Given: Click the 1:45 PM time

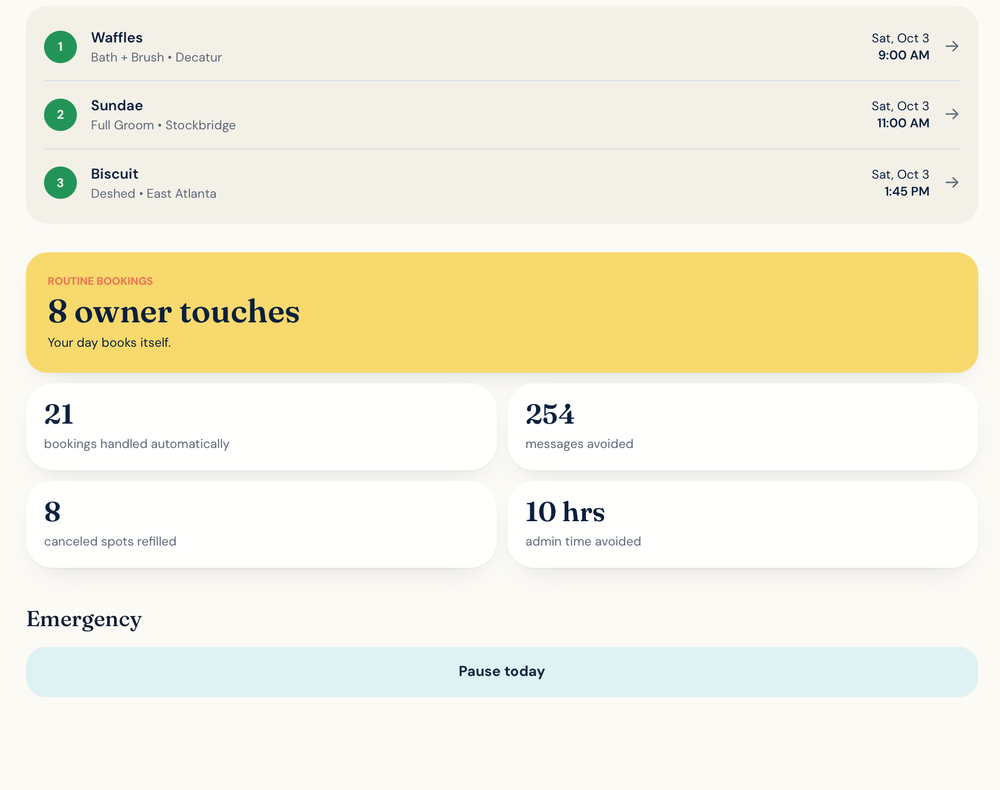Looking at the screenshot, I should [x=907, y=191].
